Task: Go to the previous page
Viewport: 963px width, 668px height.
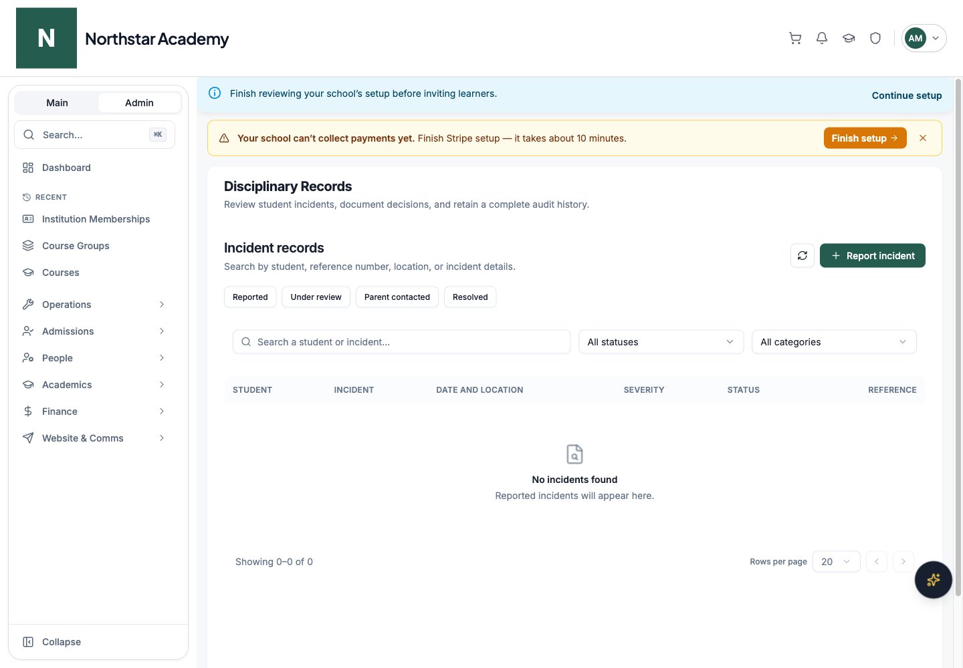Action: click(x=877, y=562)
